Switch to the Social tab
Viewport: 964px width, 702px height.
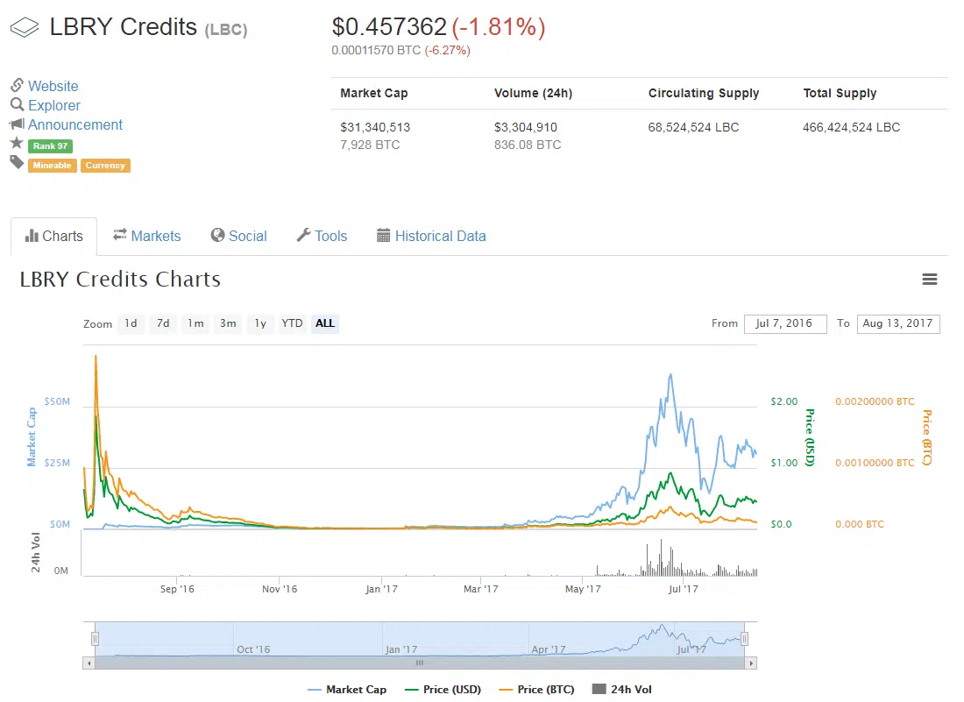point(238,236)
